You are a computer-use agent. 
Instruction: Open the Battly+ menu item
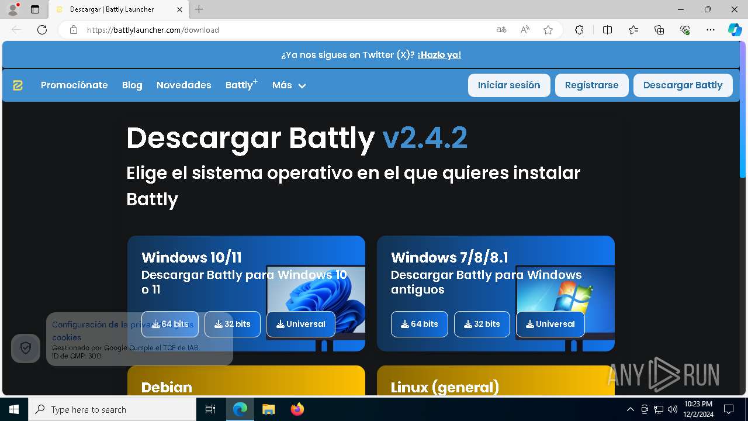click(x=241, y=85)
